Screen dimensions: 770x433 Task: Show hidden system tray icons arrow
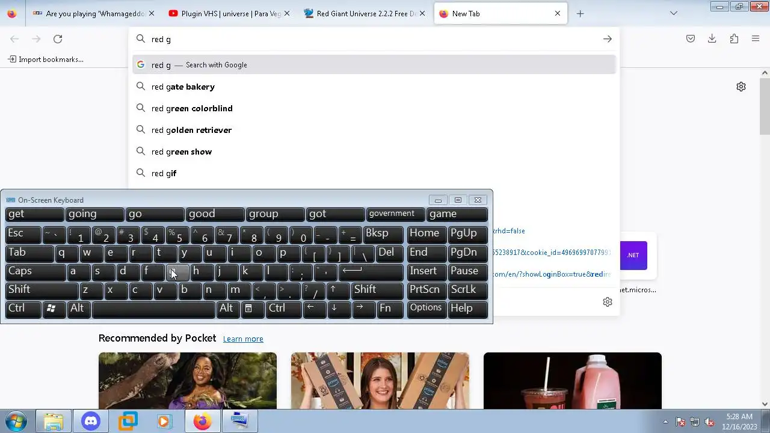(665, 422)
